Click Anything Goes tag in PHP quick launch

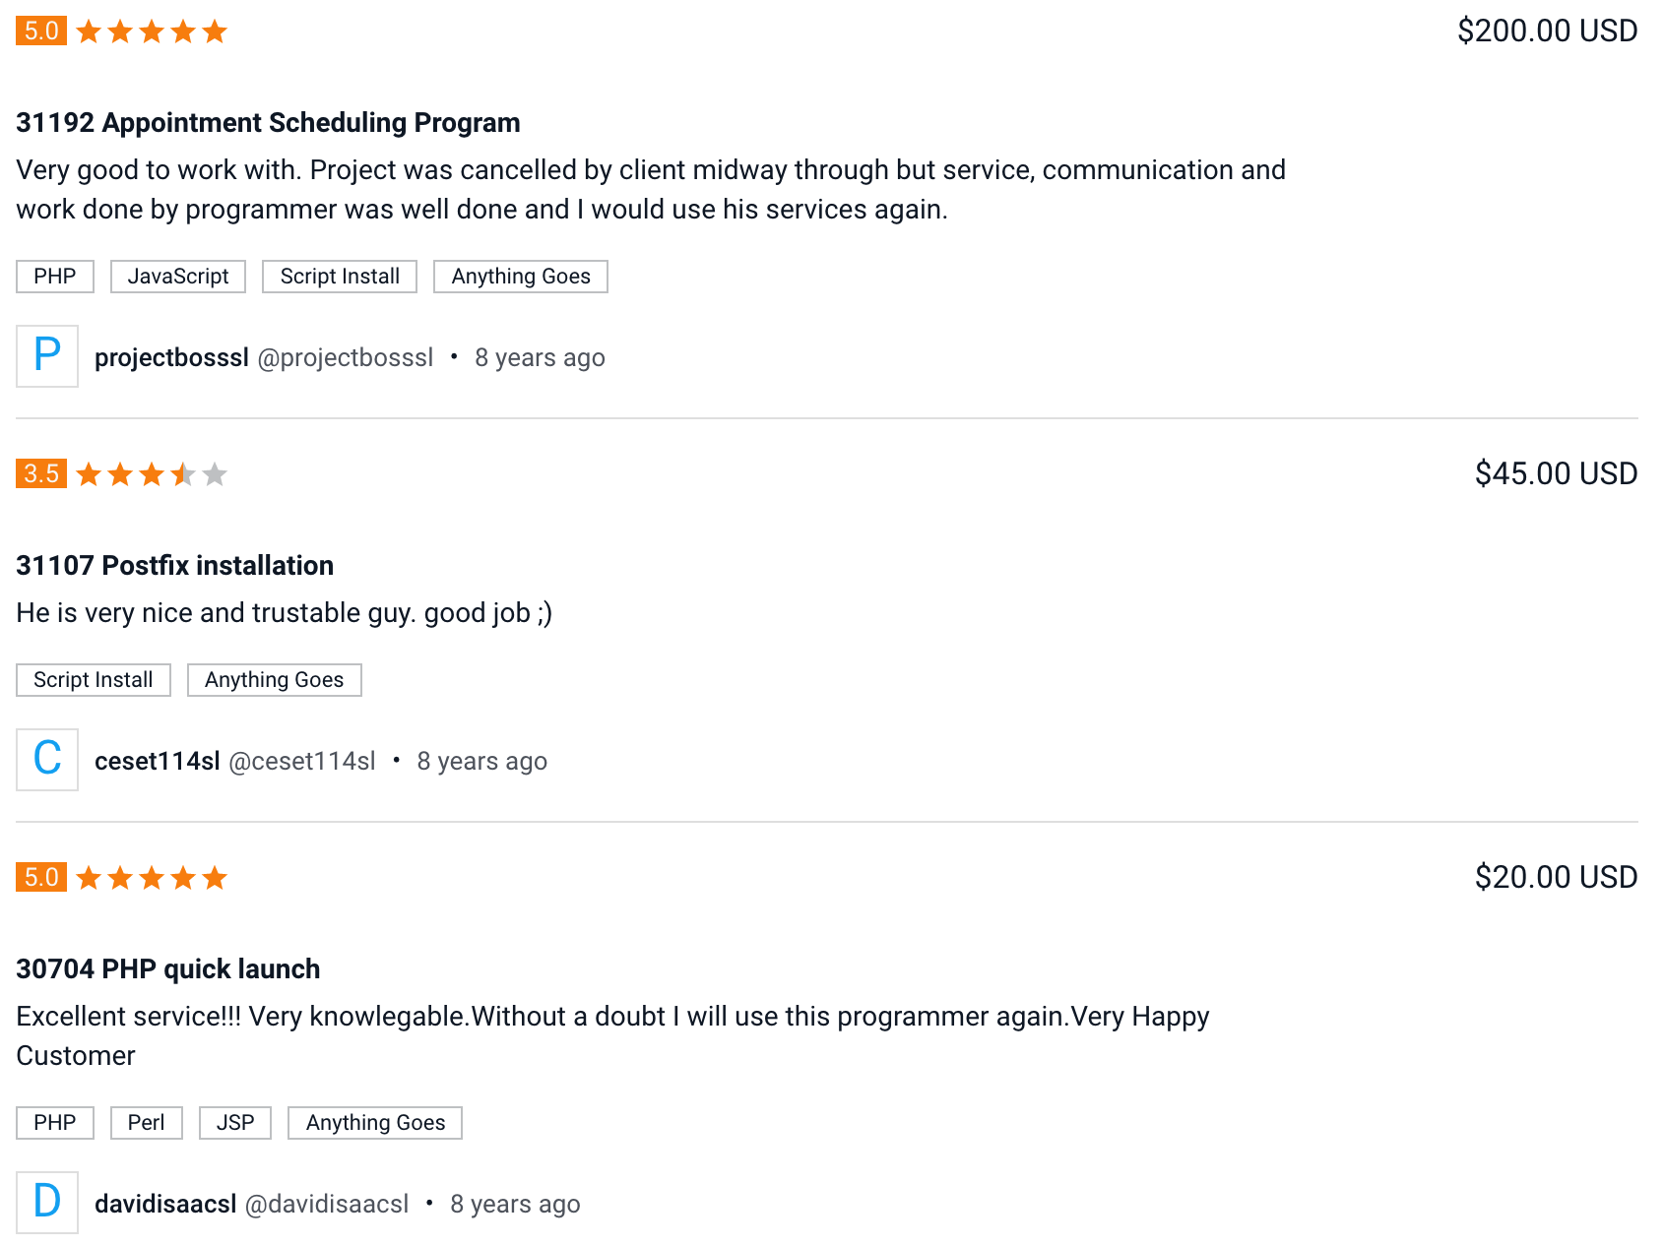click(375, 1123)
